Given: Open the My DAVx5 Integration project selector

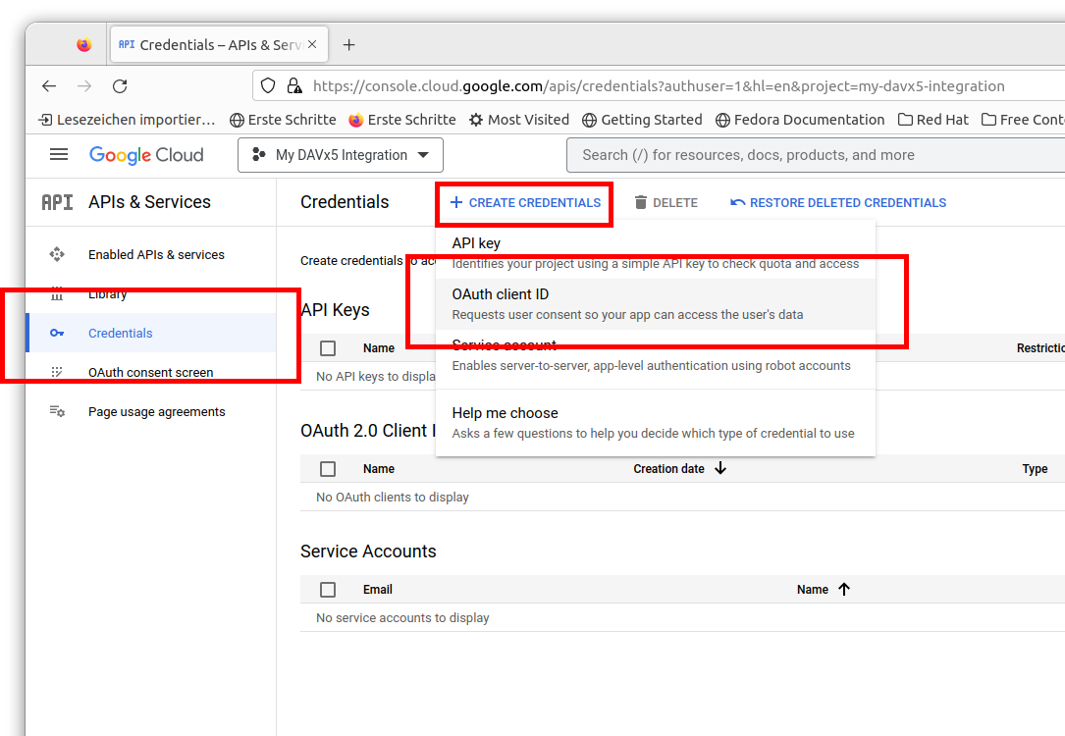Looking at the screenshot, I should click(x=341, y=155).
